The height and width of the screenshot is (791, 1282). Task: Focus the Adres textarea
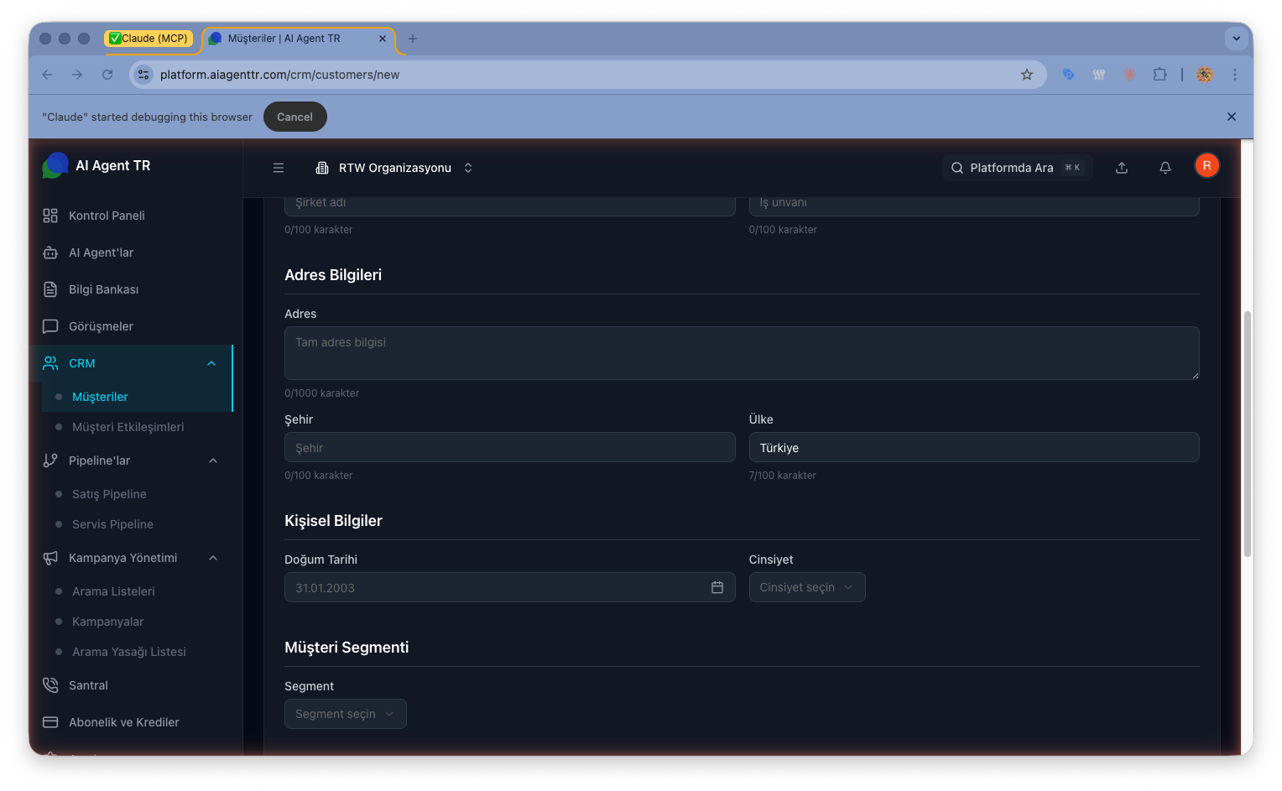742,353
